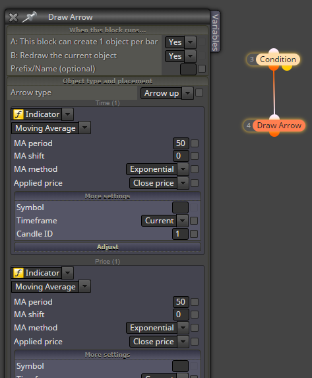This screenshot has height=378, width=312.
Task: Edit MA shift field in Price section
Action: click(x=181, y=315)
